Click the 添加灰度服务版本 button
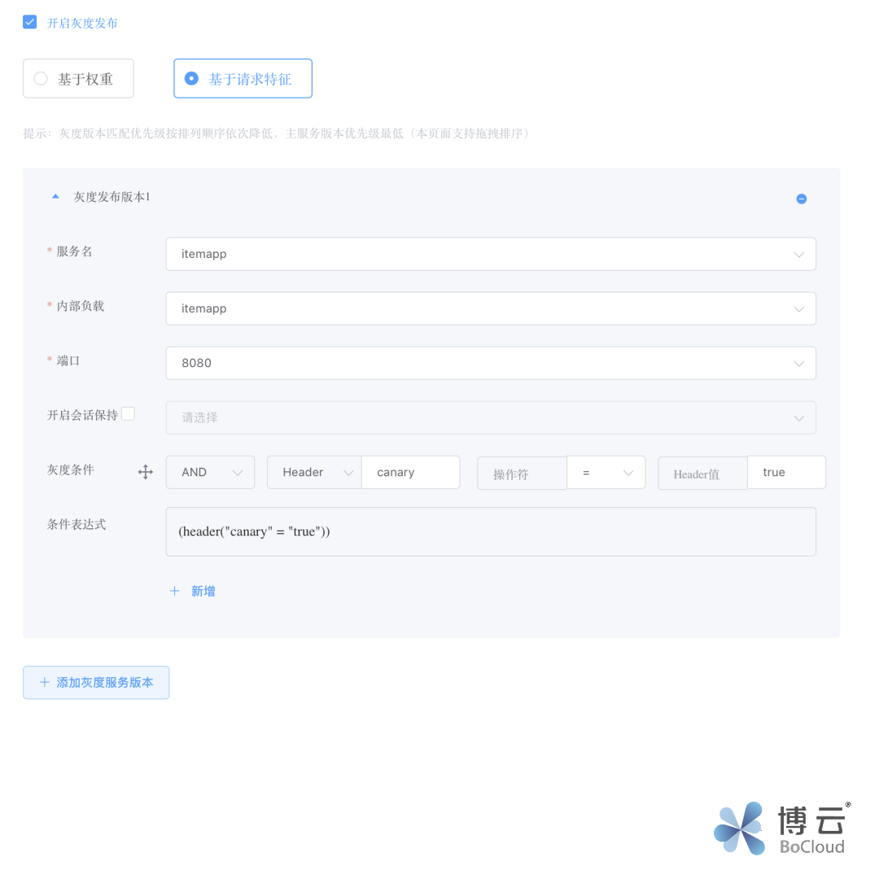 tap(96, 683)
